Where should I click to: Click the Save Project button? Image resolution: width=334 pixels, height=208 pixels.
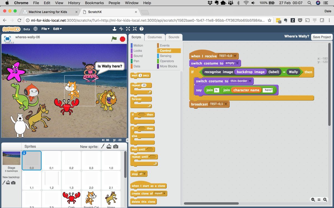pos(322,37)
